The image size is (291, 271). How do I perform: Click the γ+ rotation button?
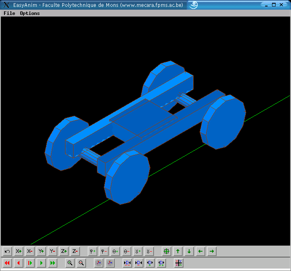point(138,251)
